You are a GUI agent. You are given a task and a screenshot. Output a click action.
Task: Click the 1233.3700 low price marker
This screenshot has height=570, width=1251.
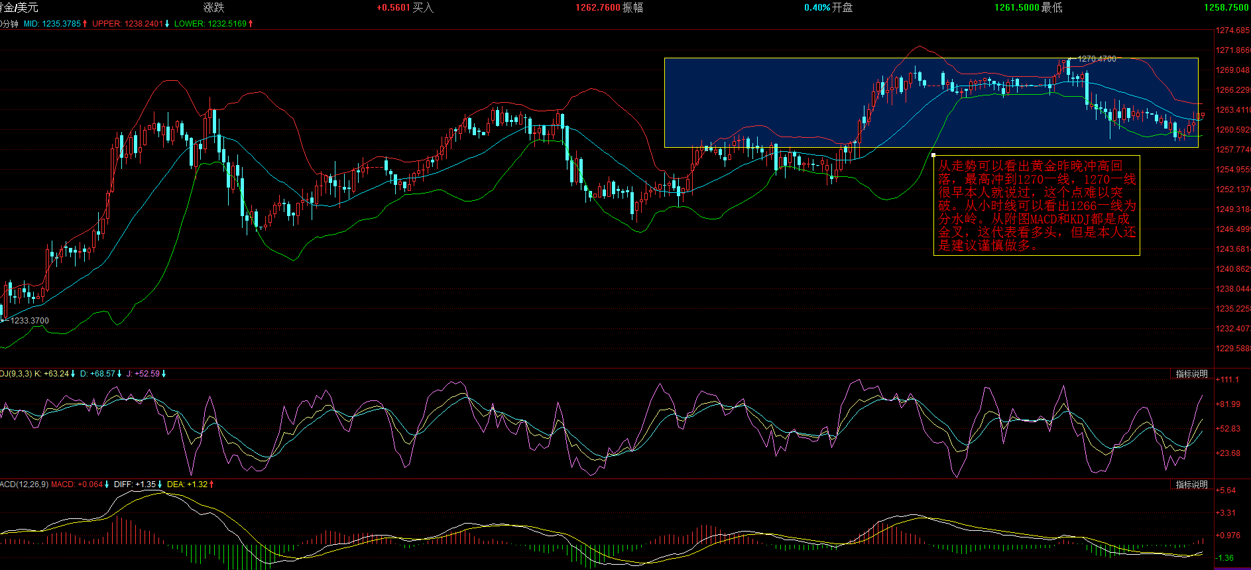(29, 321)
